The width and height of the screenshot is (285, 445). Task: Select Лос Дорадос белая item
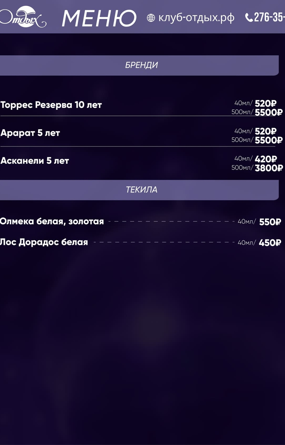click(x=44, y=242)
